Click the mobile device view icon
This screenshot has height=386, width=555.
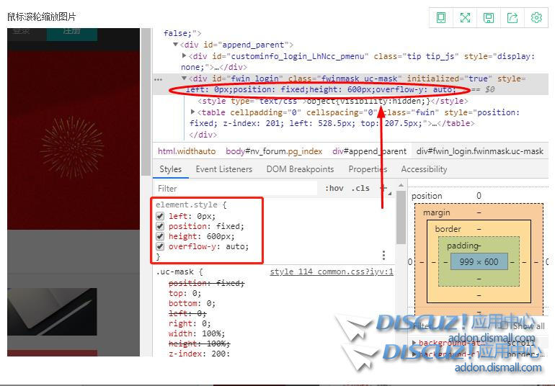(441, 17)
